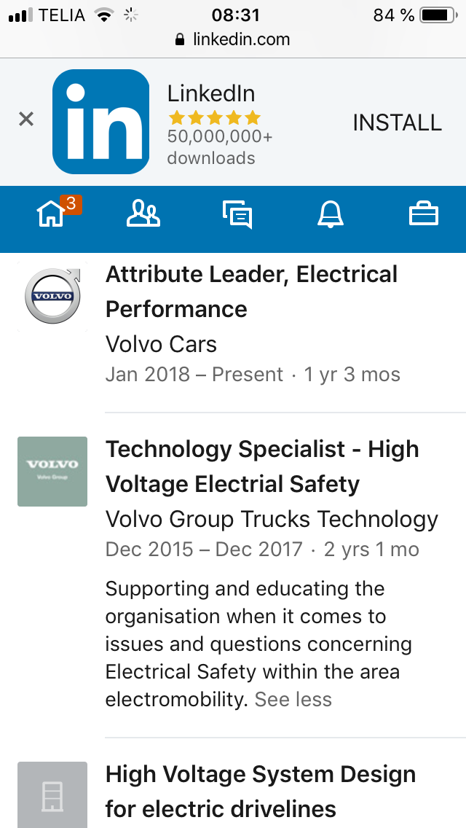
Task: Open Attribute Leader, Electrical Performance position
Action: [x=251, y=292]
